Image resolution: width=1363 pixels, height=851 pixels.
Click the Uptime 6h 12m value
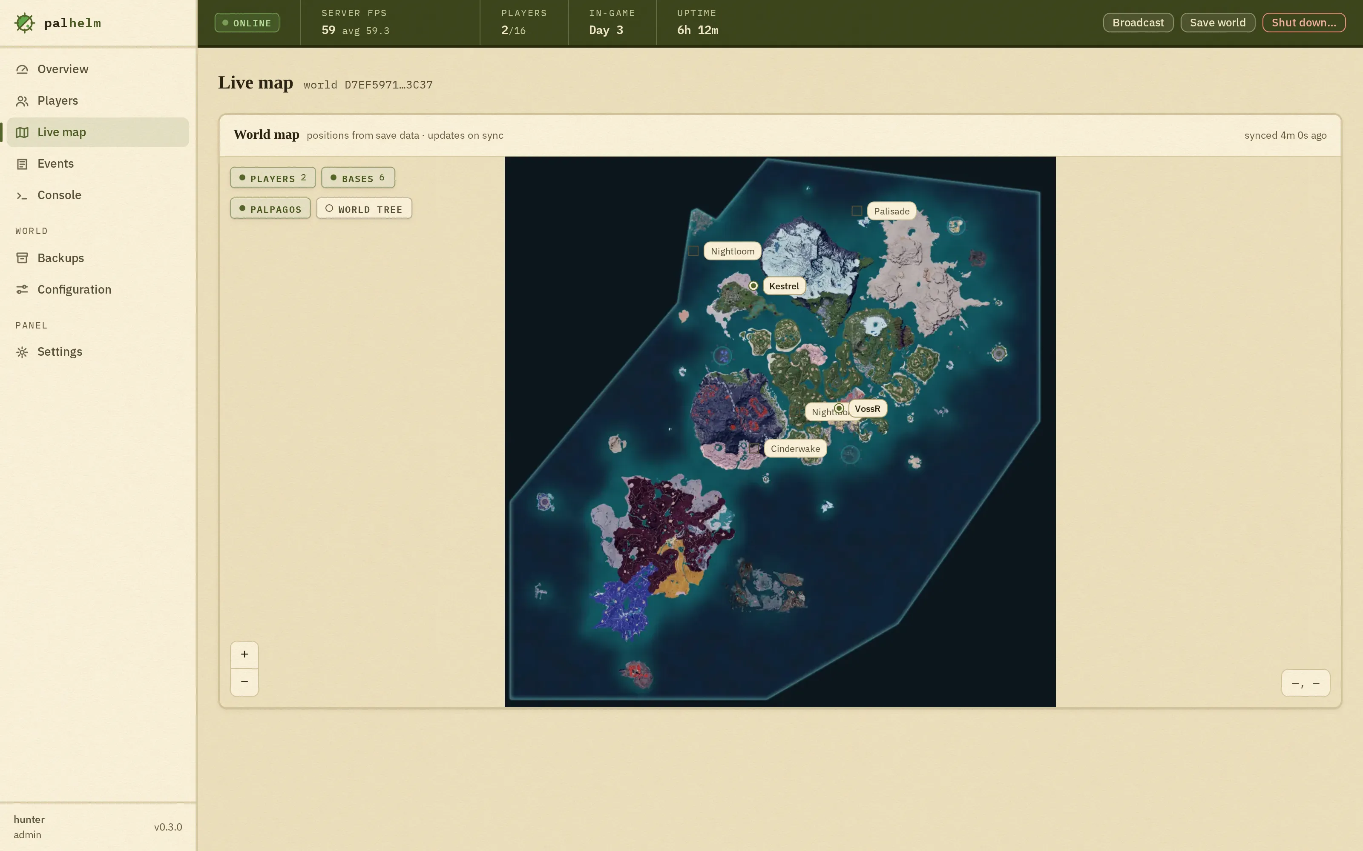[x=697, y=30]
